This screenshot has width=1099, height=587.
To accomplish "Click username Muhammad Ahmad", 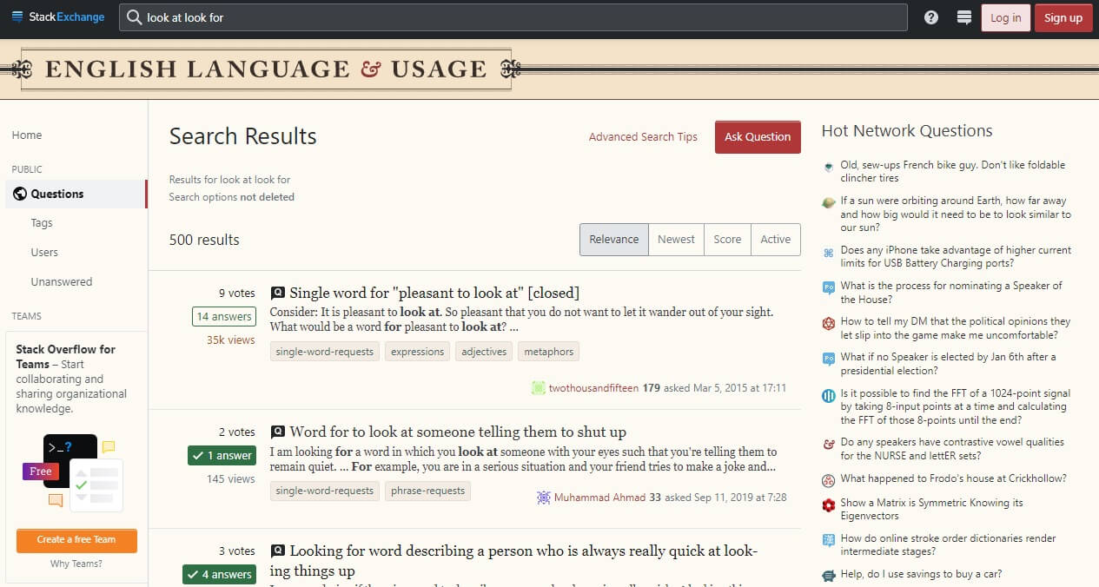I will (600, 498).
